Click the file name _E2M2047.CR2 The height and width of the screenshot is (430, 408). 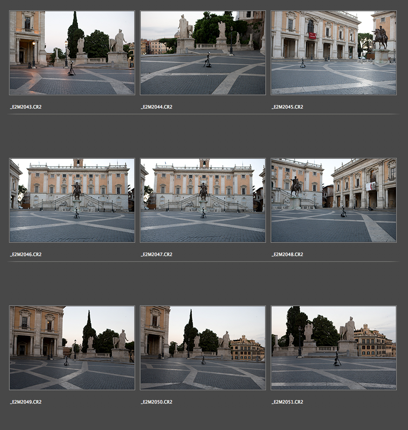coord(157,254)
